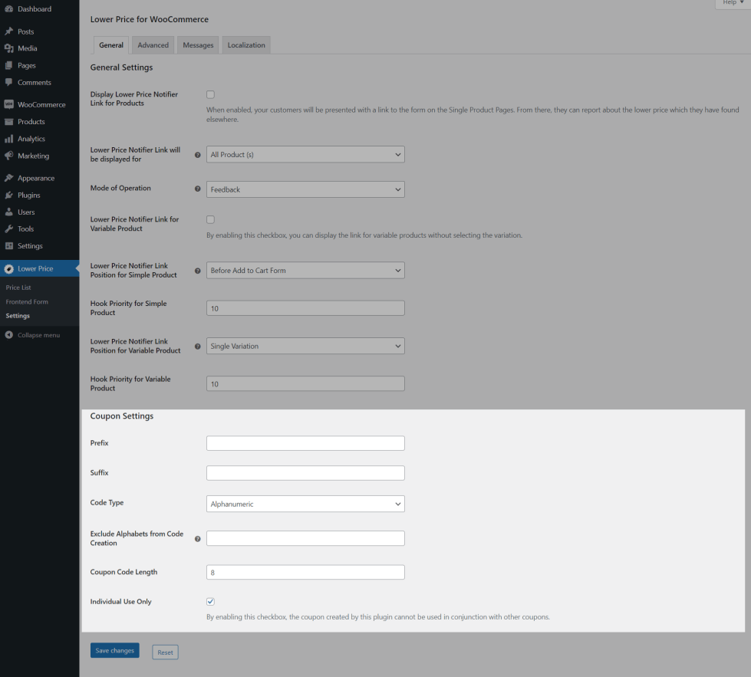Screen dimensions: 751x677
Task: Toggle Notifier Link for Variable Product checkbox
Action: [x=210, y=219]
